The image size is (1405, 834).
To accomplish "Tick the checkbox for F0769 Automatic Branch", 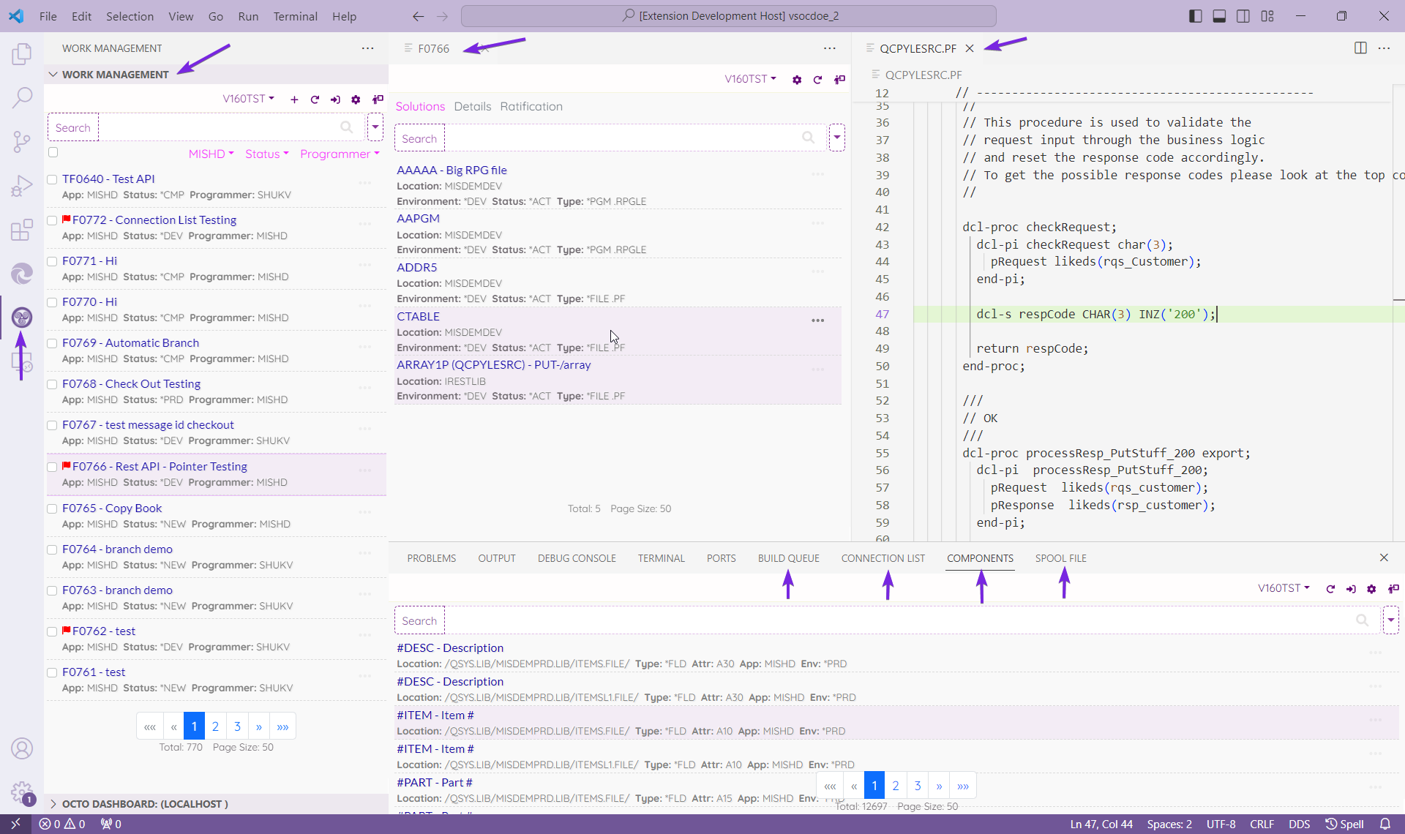I will [x=52, y=343].
